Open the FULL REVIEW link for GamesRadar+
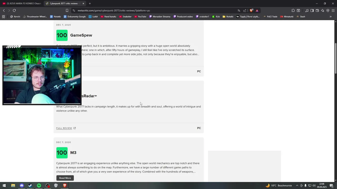This screenshot has width=337, height=189. coord(66,128)
